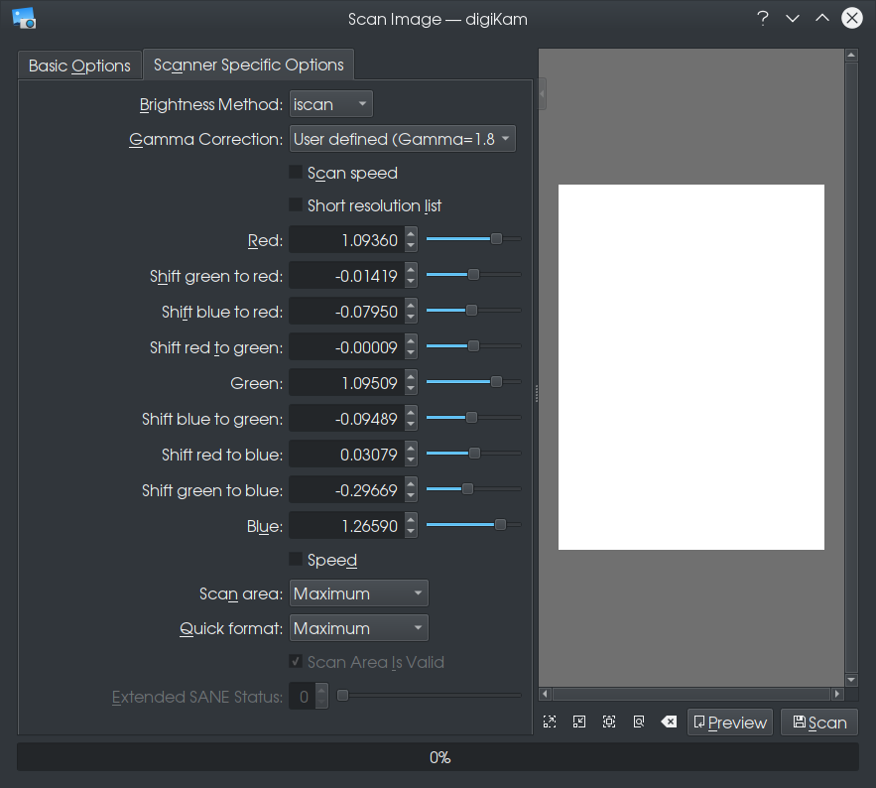This screenshot has width=876, height=788.
Task: Click the Blue slider
Action: 474,525
